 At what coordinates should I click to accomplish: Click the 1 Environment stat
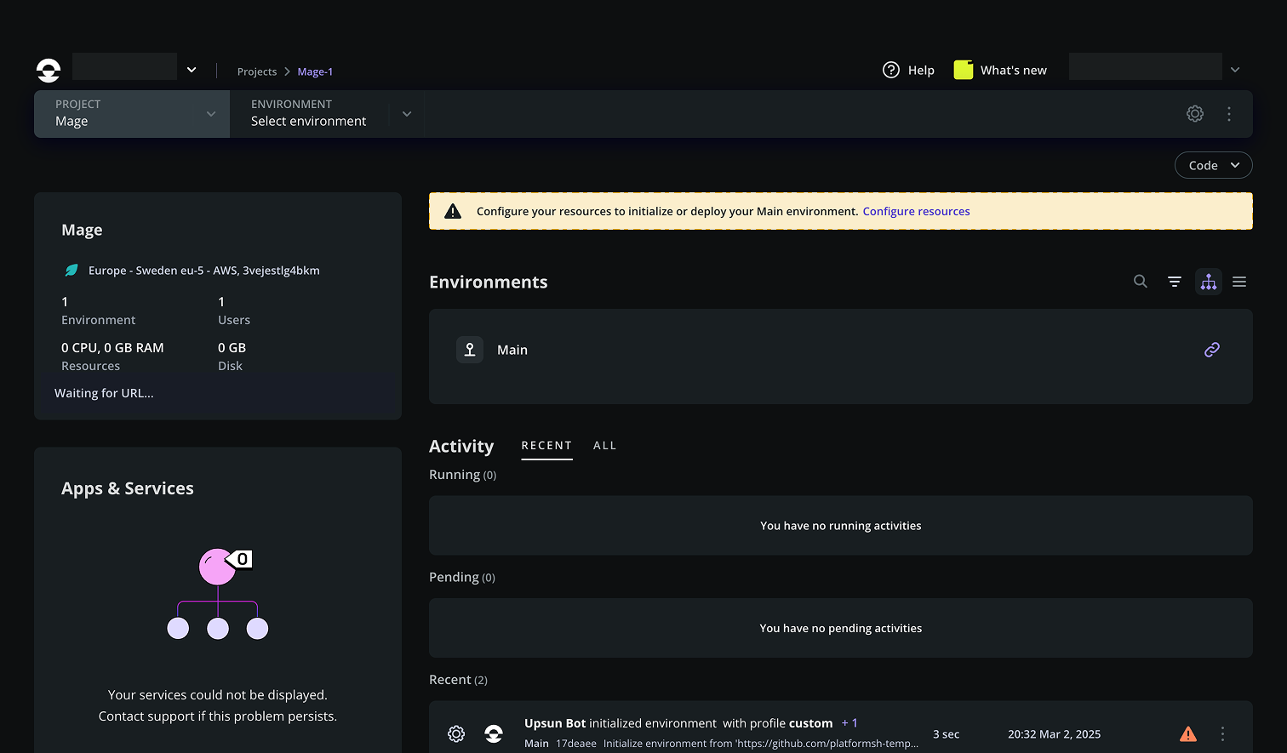99,311
